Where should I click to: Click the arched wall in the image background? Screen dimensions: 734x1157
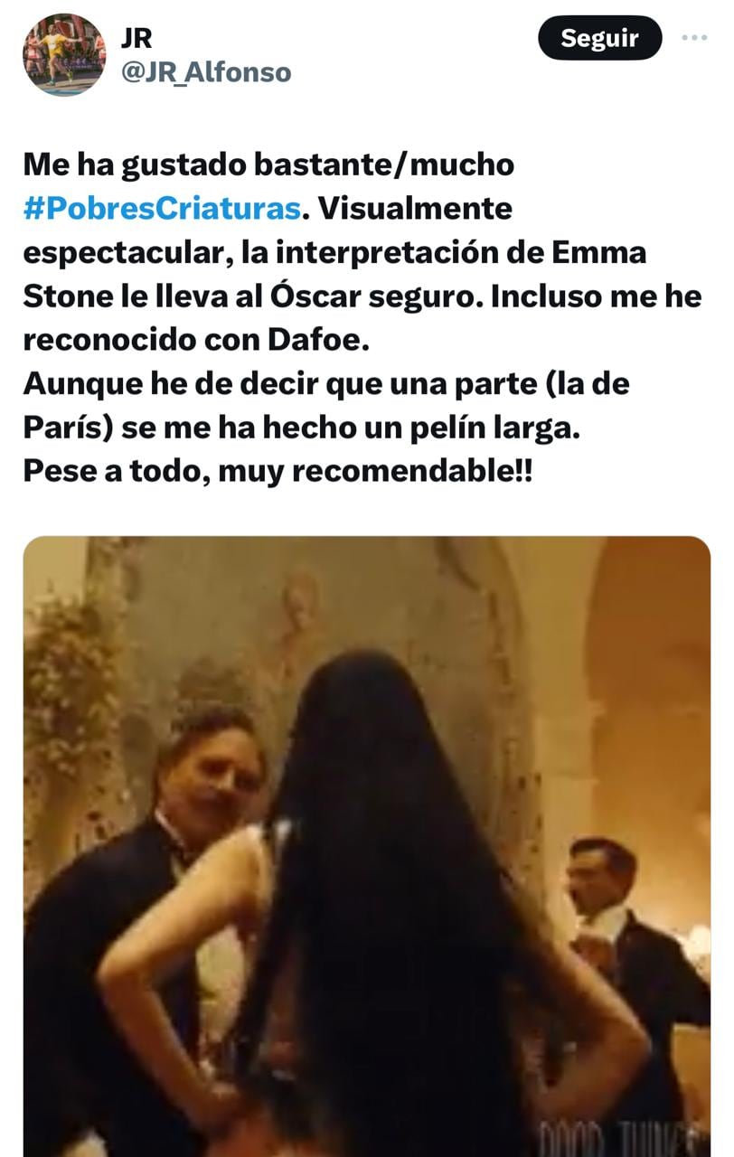(x=646, y=687)
